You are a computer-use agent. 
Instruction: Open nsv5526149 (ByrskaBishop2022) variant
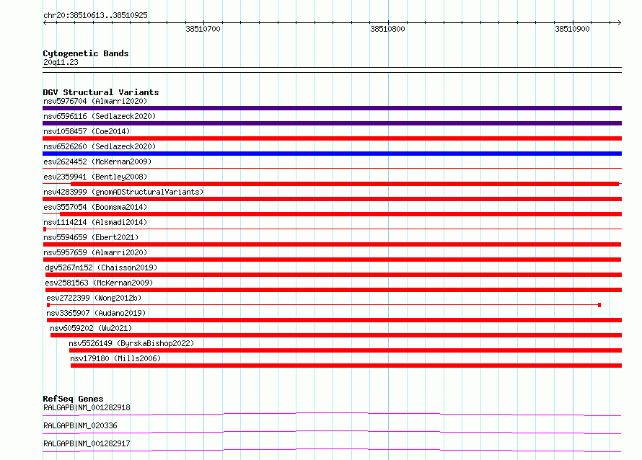tap(131, 343)
